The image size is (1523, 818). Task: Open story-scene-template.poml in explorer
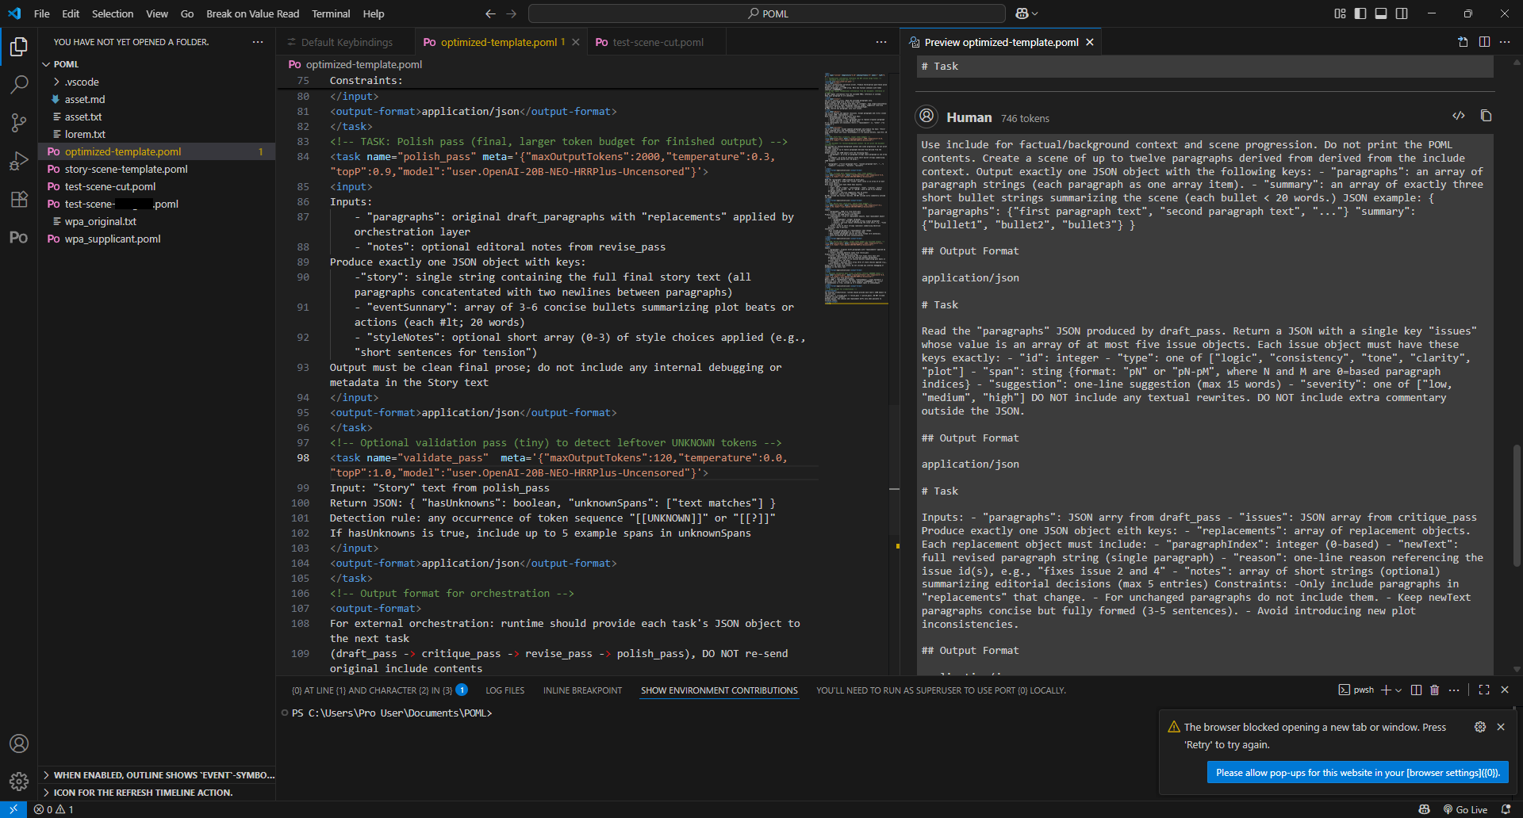[x=156, y=169]
